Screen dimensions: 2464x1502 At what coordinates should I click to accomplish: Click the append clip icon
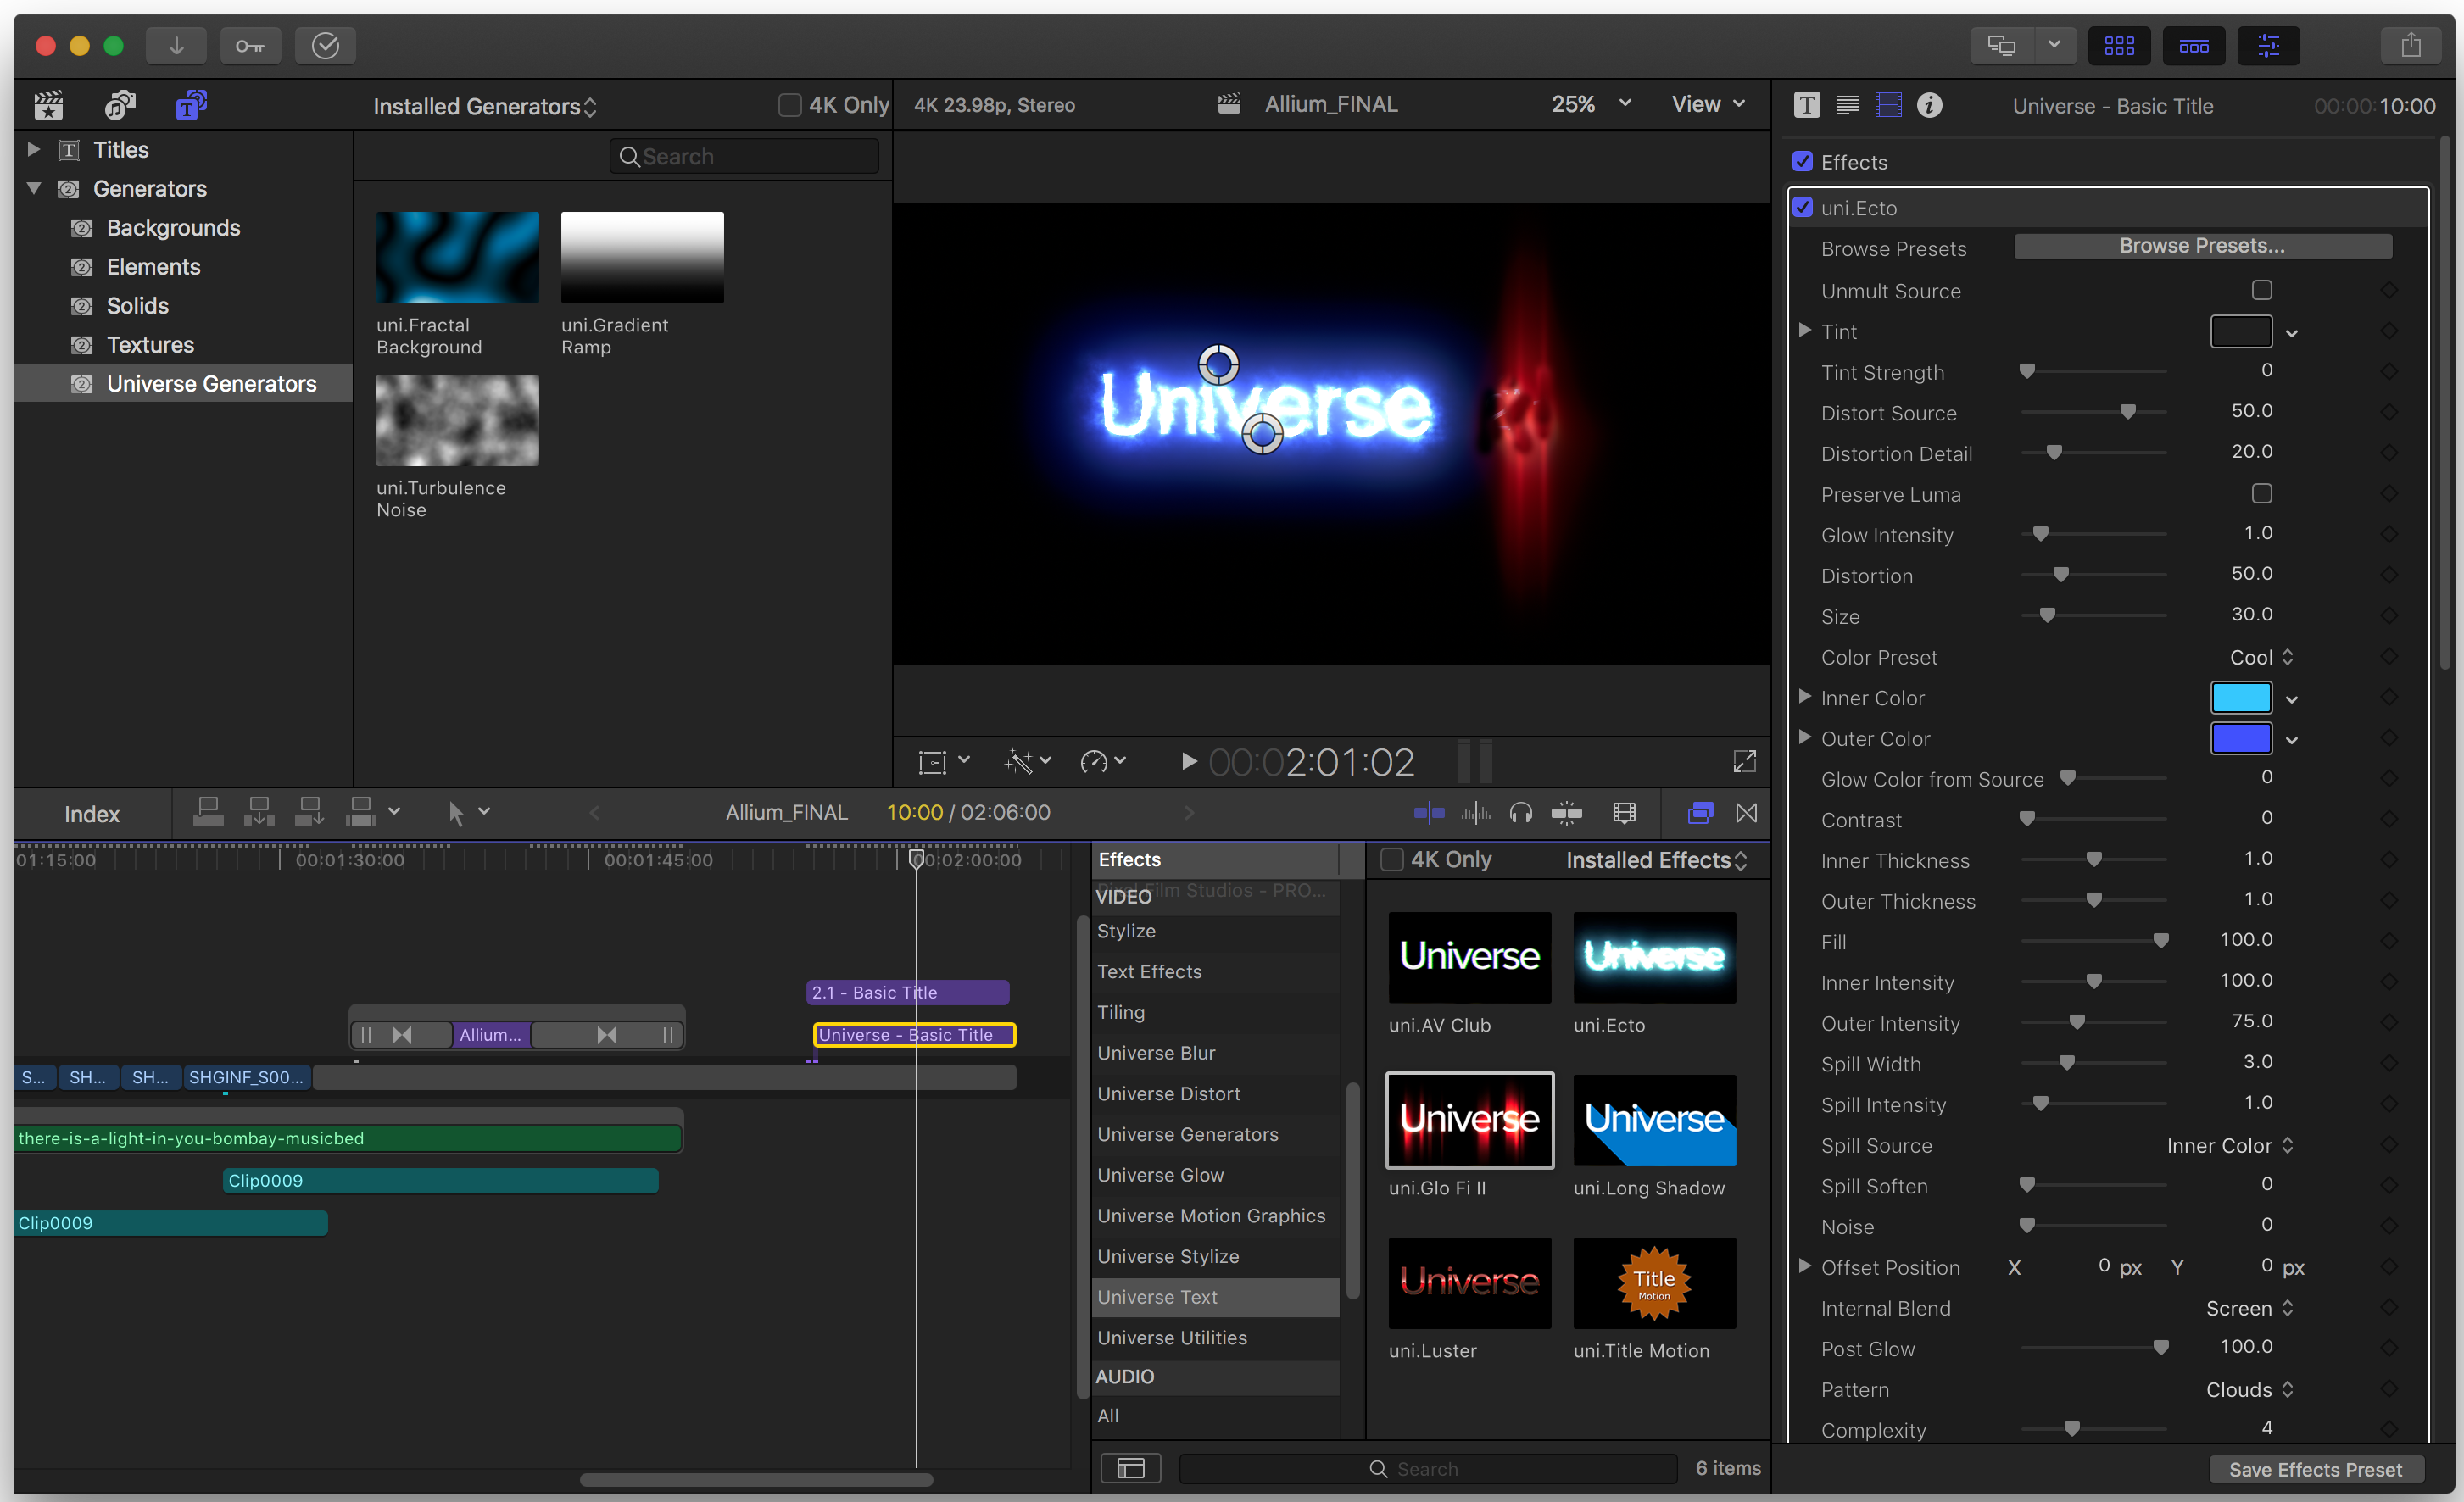pos(310,812)
